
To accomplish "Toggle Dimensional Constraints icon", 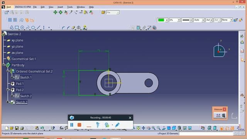I will 32,20.
